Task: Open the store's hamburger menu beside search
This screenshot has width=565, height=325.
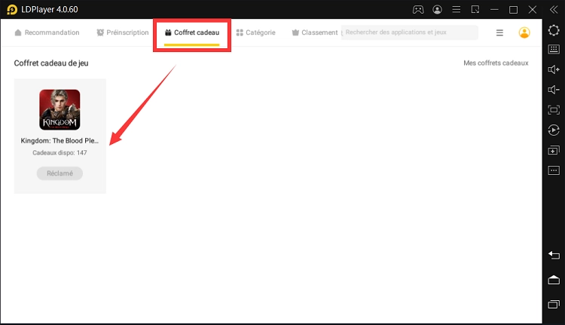Action: click(499, 33)
